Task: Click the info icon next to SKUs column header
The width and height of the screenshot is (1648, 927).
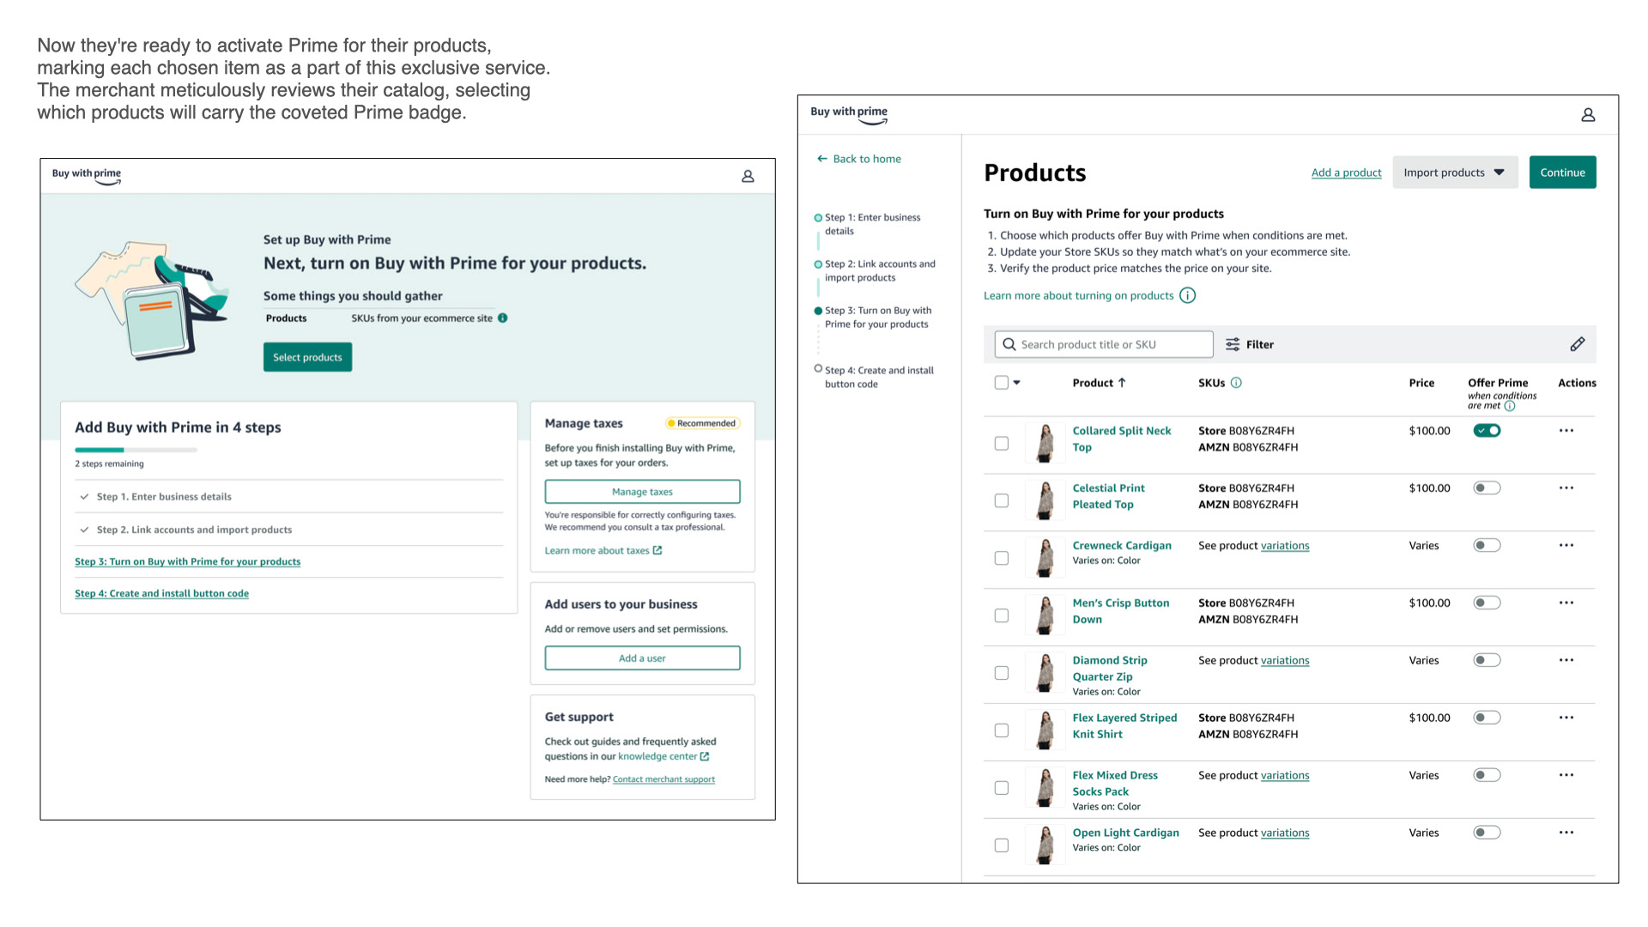Action: (1236, 383)
